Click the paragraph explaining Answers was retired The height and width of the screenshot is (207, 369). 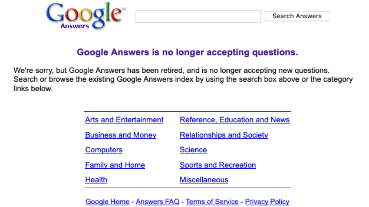(183, 79)
